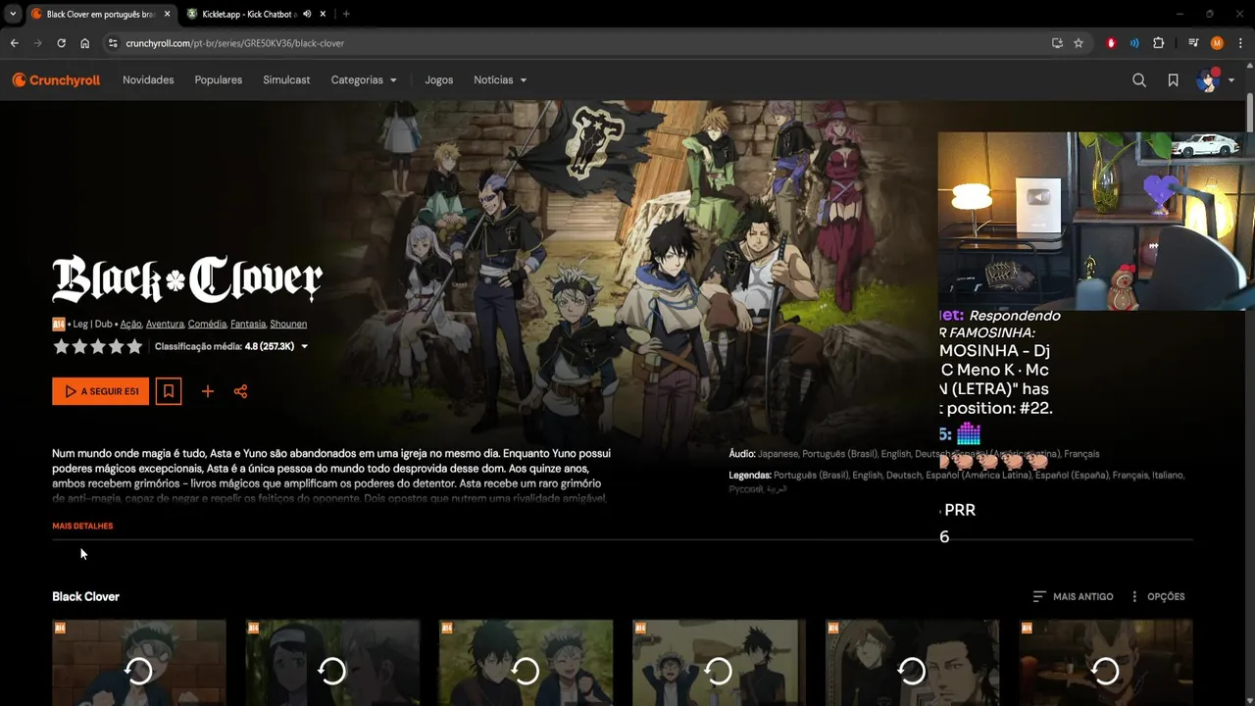Go to the browser home page
This screenshot has height=706, width=1255.
(85, 43)
